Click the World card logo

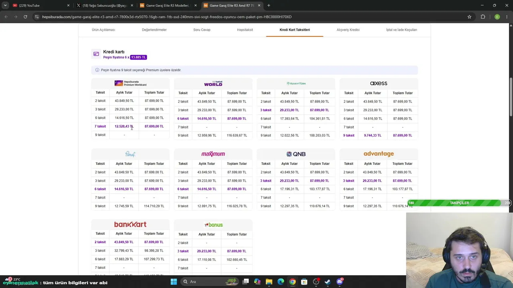tap(213, 84)
